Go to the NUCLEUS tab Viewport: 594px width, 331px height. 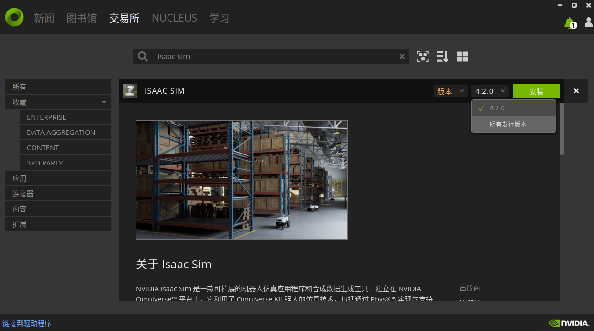(x=174, y=18)
